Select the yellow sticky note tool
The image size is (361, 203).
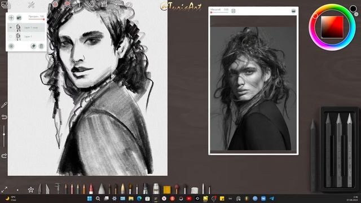(167, 189)
